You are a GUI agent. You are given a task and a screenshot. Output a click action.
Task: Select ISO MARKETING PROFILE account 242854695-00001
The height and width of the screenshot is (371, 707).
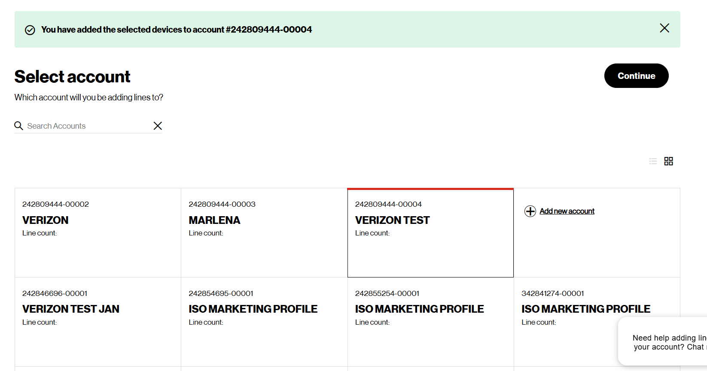[264, 322]
